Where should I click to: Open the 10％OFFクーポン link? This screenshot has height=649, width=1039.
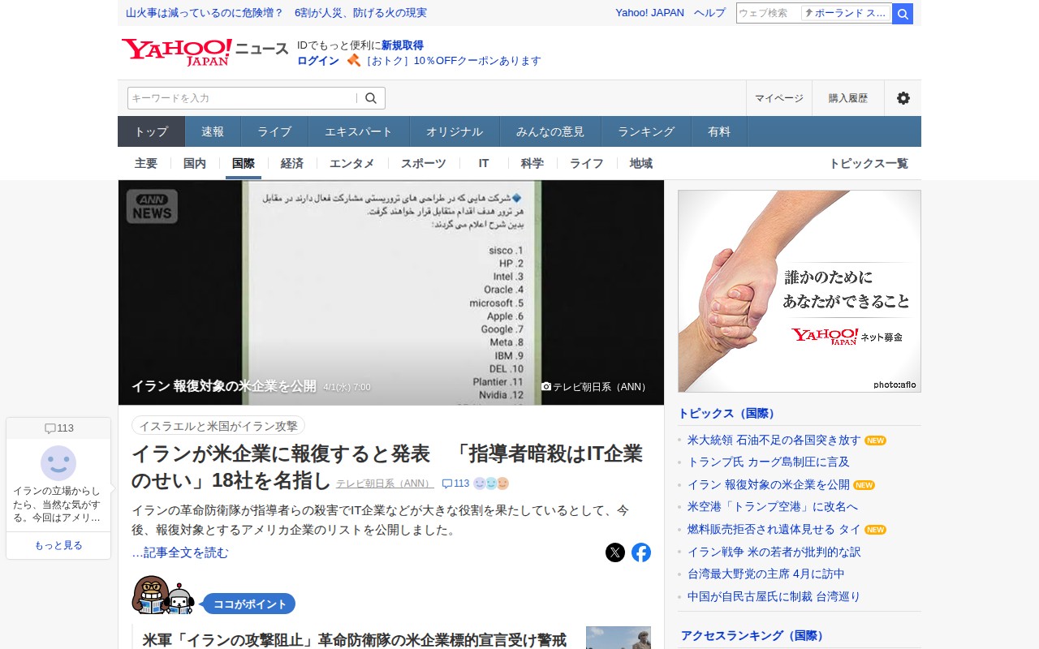pos(453,61)
